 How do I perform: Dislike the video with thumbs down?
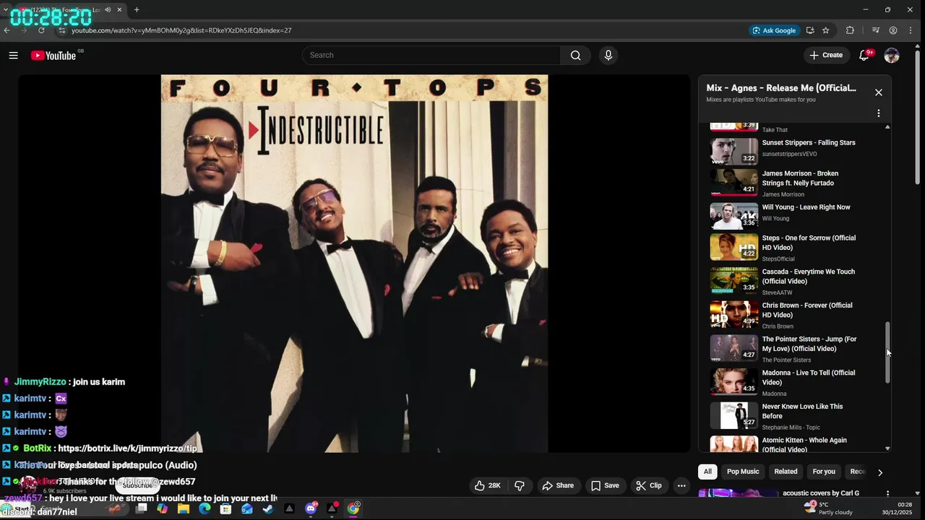519,485
